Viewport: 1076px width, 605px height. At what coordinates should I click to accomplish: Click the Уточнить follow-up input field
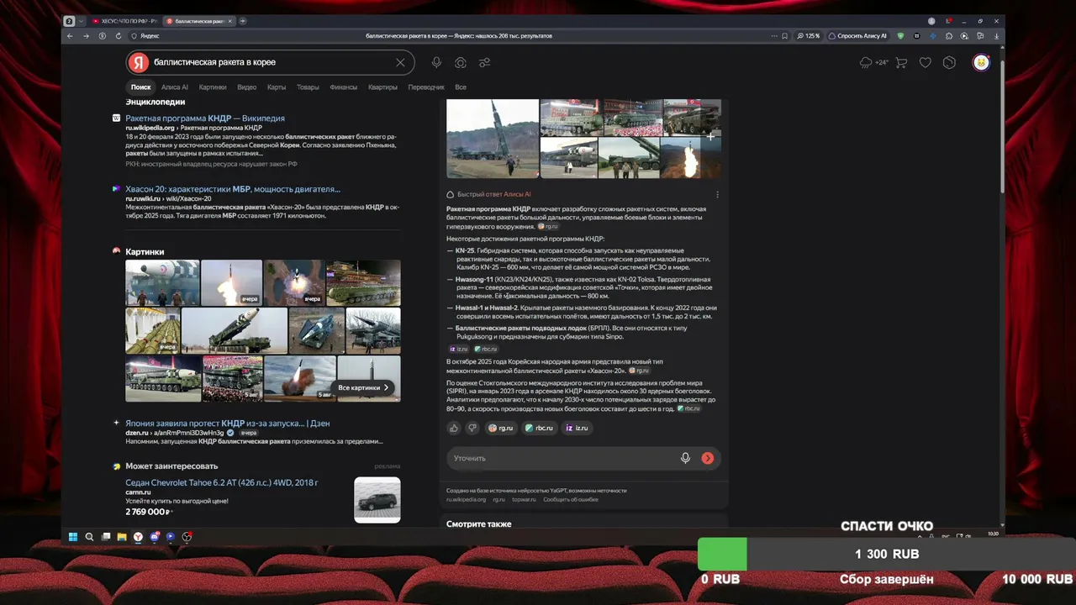point(563,458)
